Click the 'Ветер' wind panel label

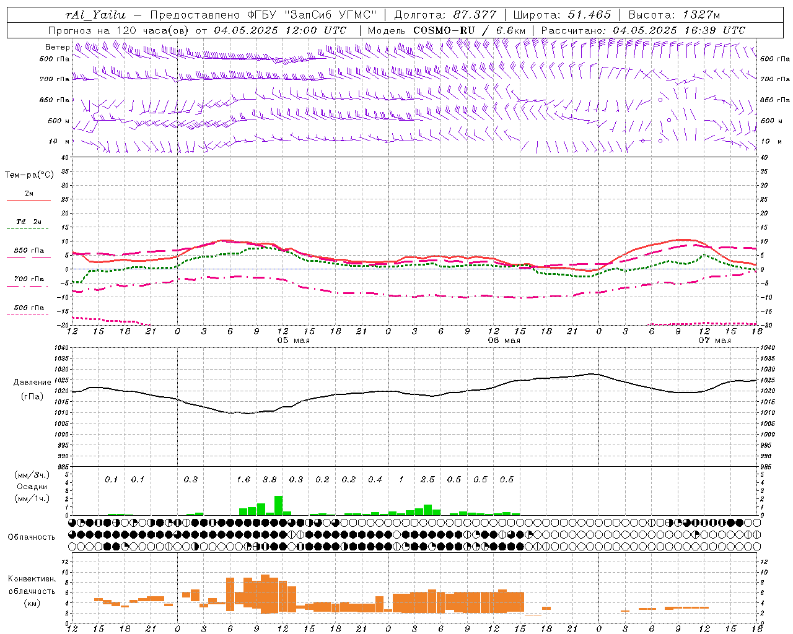[x=57, y=47]
